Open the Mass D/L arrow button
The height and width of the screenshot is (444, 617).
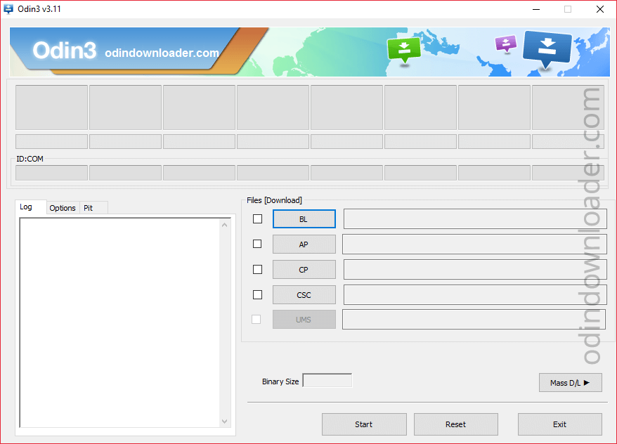point(570,383)
